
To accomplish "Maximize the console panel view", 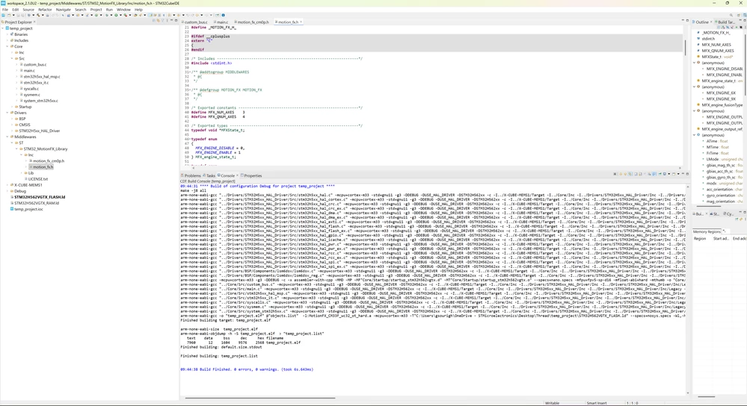I will click(x=687, y=174).
